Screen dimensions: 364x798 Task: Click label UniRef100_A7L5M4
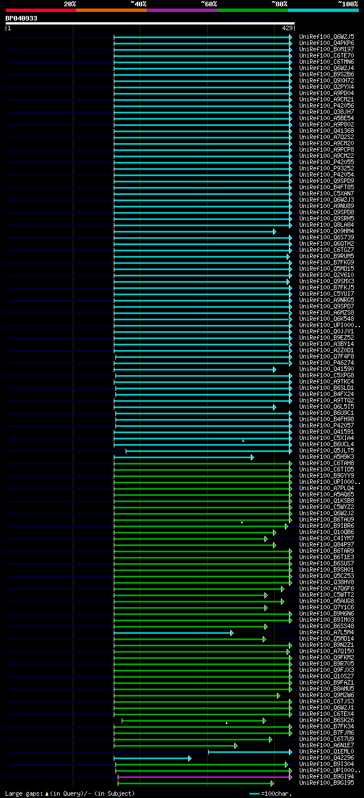(x=326, y=632)
